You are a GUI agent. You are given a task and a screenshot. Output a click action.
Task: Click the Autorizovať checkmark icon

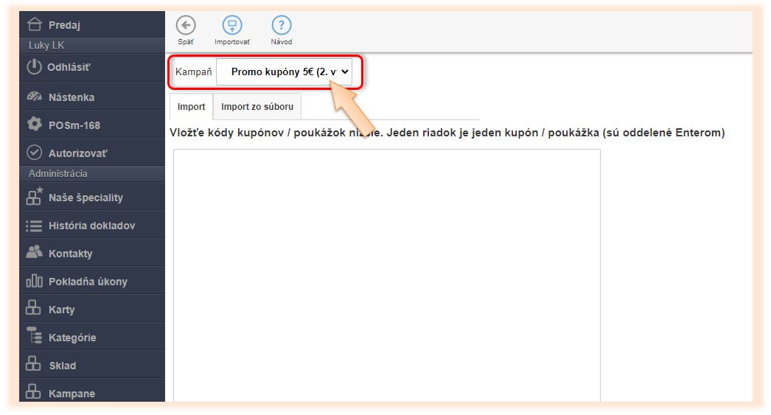pos(34,153)
